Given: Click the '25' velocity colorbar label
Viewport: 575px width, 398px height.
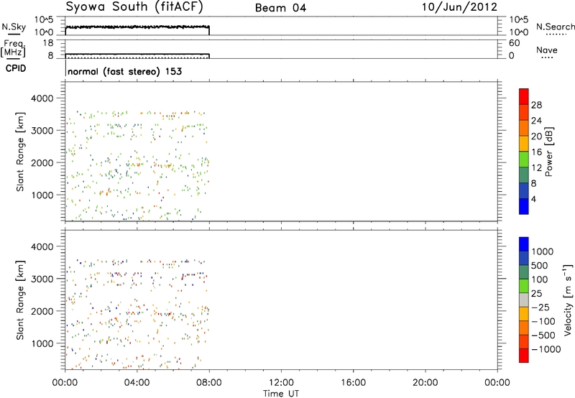Looking at the screenshot, I should click(x=537, y=294).
